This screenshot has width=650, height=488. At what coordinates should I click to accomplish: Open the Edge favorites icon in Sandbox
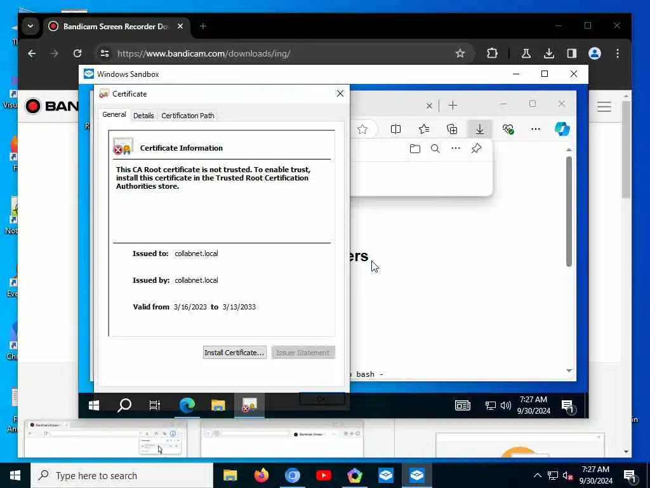[x=423, y=129]
